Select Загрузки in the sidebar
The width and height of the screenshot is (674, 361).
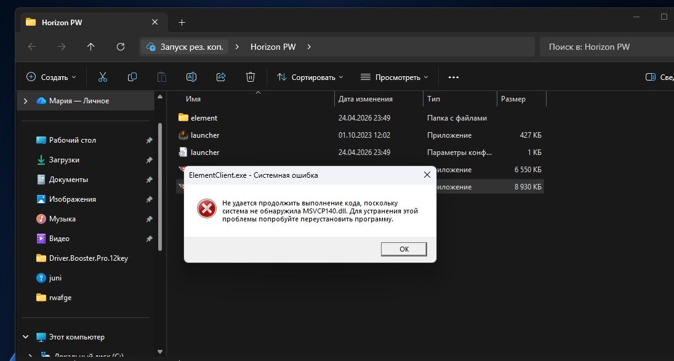[x=64, y=160]
